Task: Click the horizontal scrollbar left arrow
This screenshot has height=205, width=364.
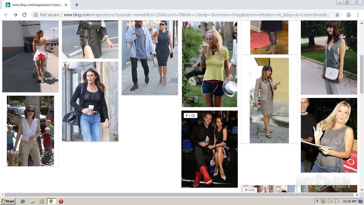Action: coord(2,195)
